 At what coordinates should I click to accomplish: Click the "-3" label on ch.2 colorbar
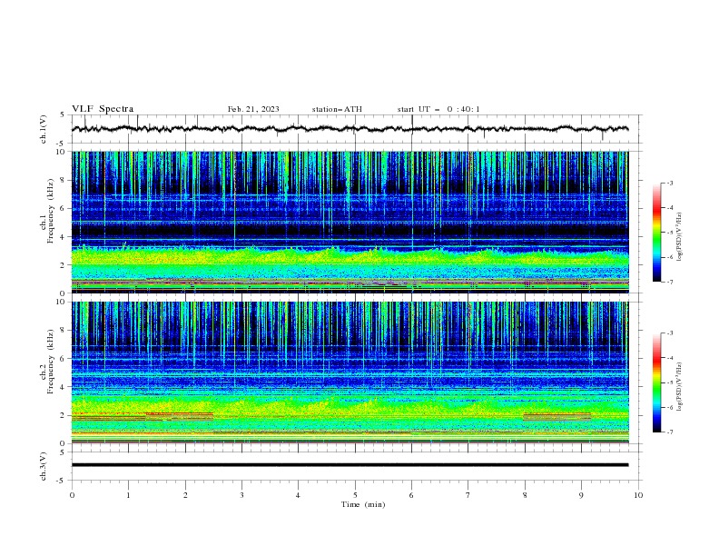tap(670, 333)
